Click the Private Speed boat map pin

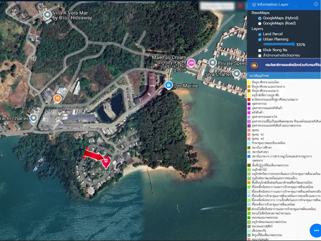[213, 63]
